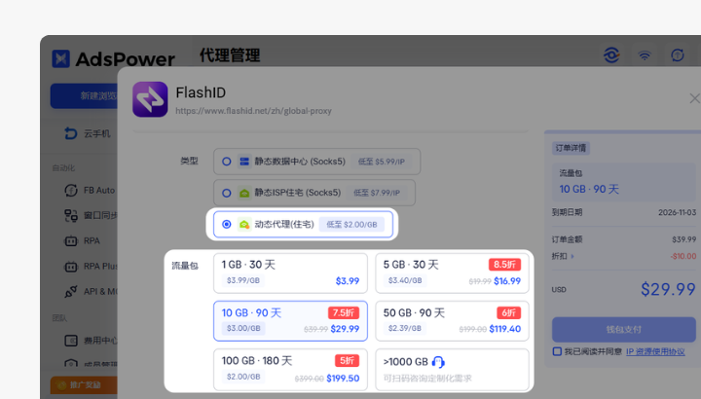The width and height of the screenshot is (701, 399).
Task: Click the 订单详情 label
Action: pos(571,148)
